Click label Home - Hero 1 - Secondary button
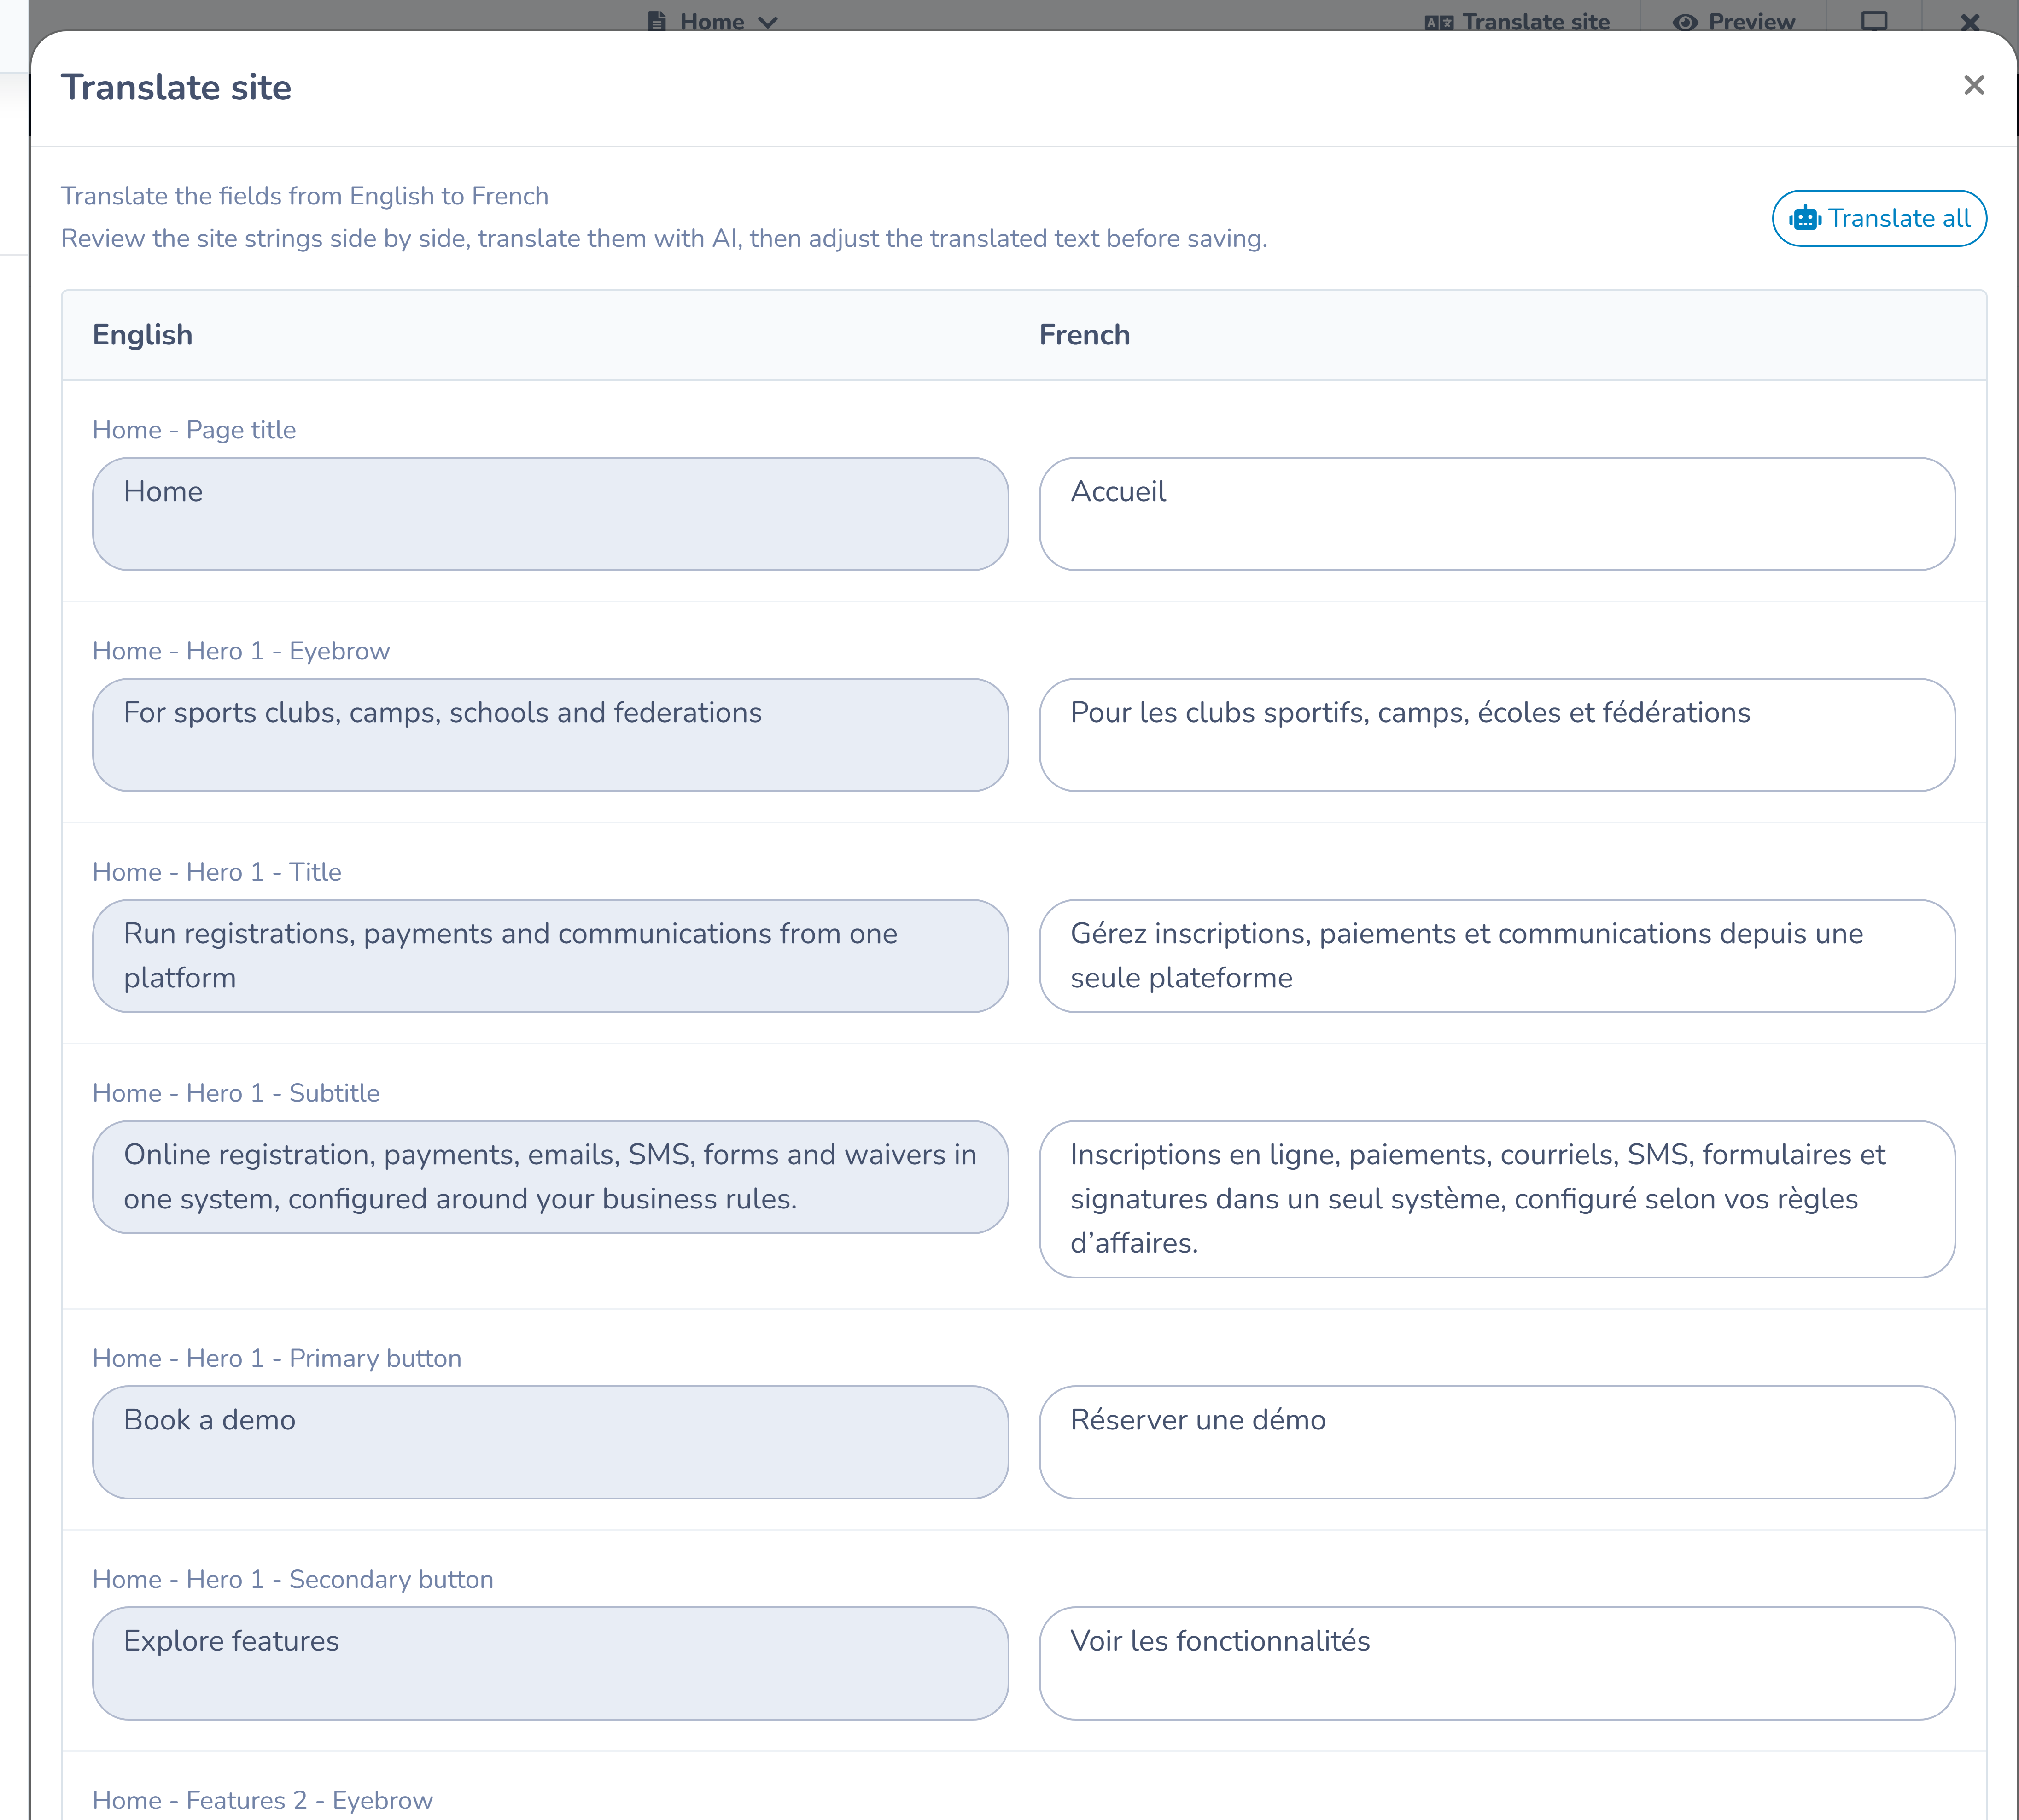 click(x=293, y=1579)
